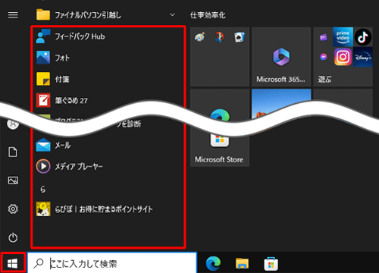Expand the ファイナルパソコン引越し folder chevron
The width and height of the screenshot is (379, 273).
[172, 15]
